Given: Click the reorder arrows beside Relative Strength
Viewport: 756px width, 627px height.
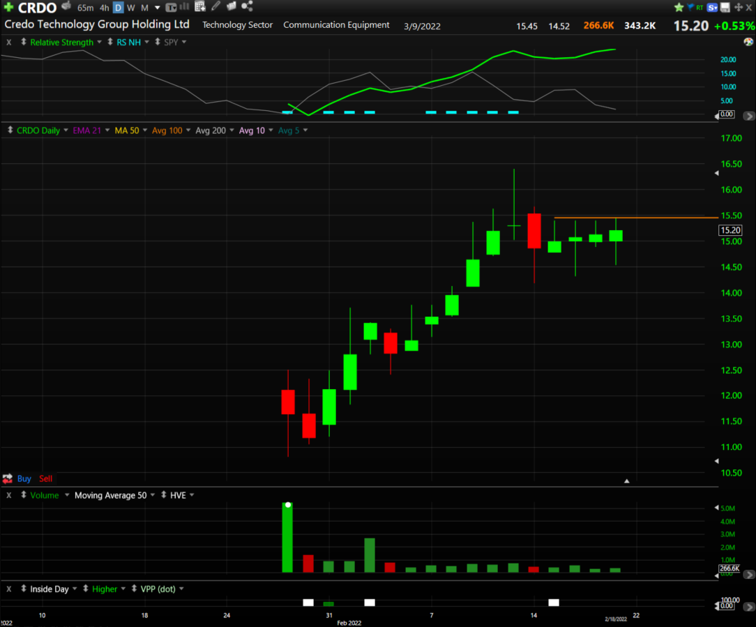Looking at the screenshot, I should (x=23, y=42).
